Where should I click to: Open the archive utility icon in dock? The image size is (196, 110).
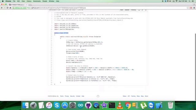click(135, 105)
